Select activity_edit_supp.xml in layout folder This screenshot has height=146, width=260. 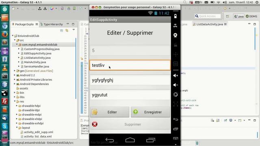(x=39, y=132)
